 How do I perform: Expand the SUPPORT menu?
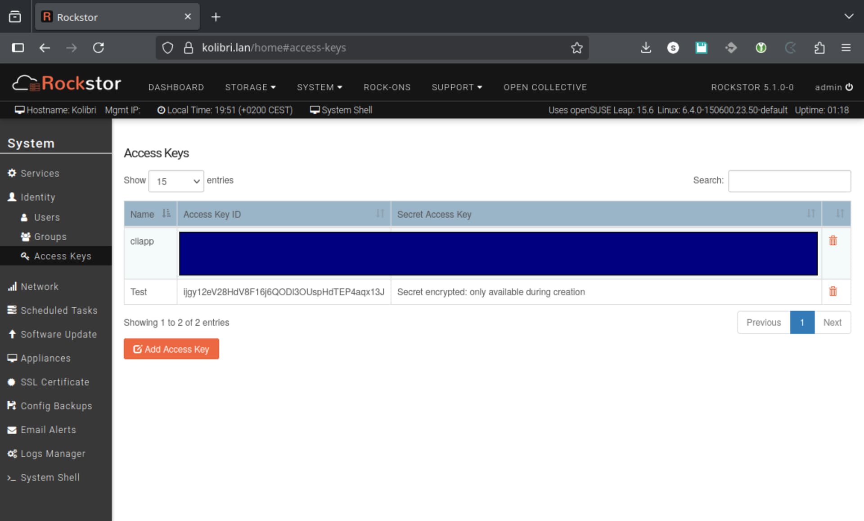456,87
